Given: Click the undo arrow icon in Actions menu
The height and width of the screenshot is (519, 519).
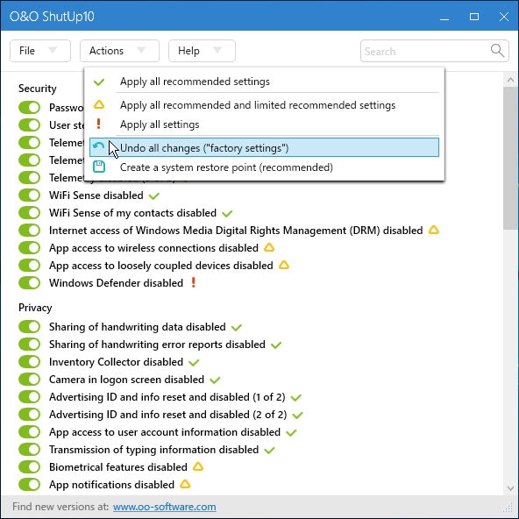Looking at the screenshot, I should pos(98,146).
